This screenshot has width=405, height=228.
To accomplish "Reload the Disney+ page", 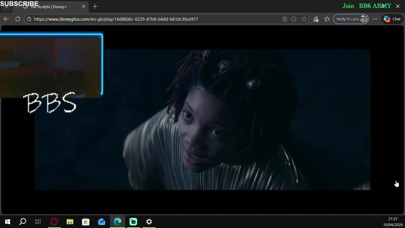I will click(18, 19).
